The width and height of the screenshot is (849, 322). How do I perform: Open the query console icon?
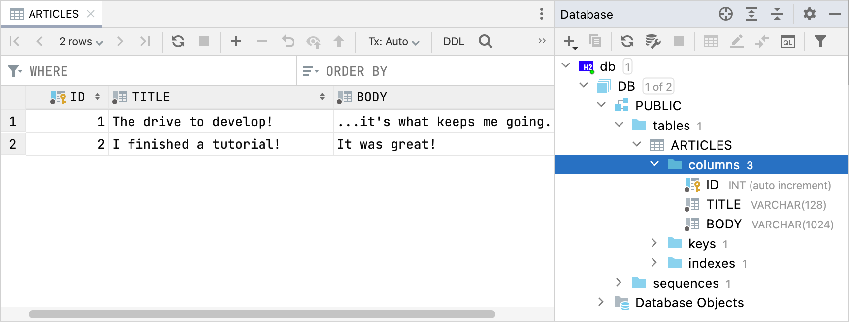tap(788, 42)
